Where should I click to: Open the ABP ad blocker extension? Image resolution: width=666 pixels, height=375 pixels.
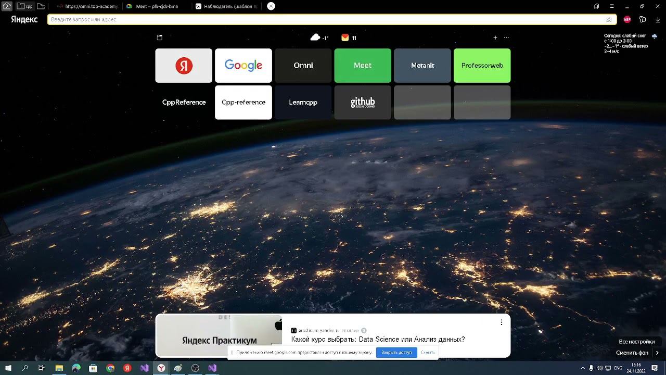pos(627,19)
